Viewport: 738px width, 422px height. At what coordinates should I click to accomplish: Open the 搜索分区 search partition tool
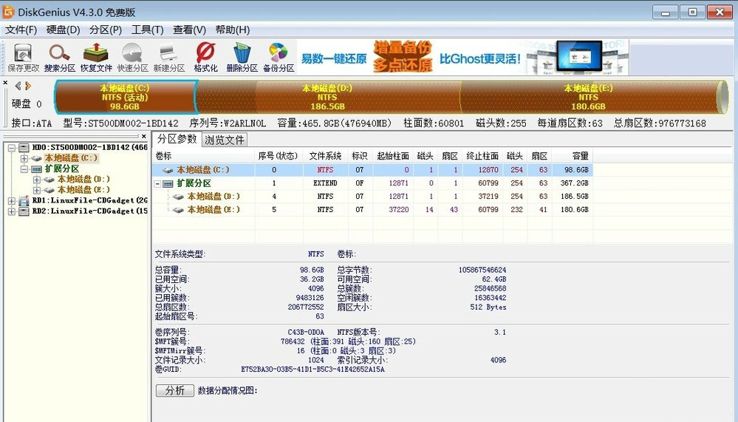point(60,58)
